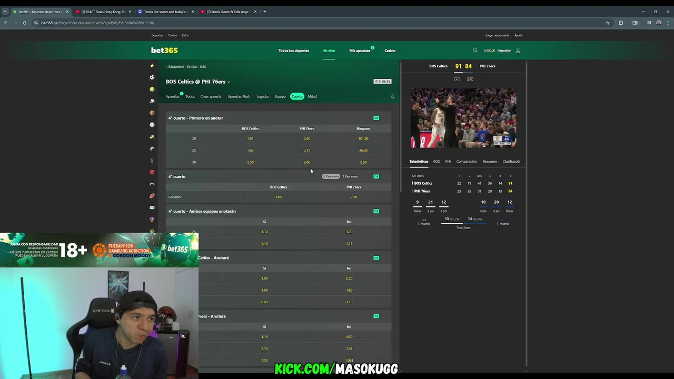Image resolution: width=674 pixels, height=379 pixels.
Task: Go back in browser history
Action: tap(6, 23)
